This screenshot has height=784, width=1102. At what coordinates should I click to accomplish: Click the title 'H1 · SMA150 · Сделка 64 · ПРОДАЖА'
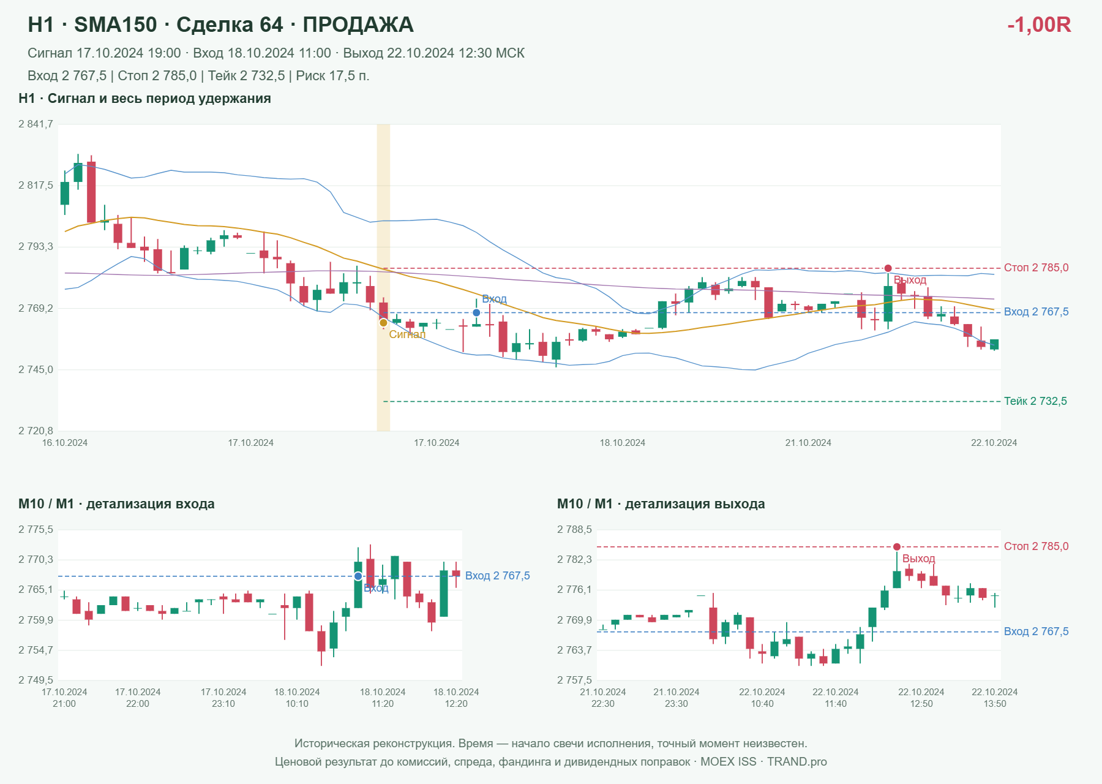pos(220,24)
